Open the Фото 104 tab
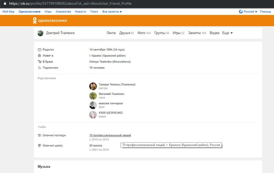This screenshot has width=274, height=173. pos(144,33)
